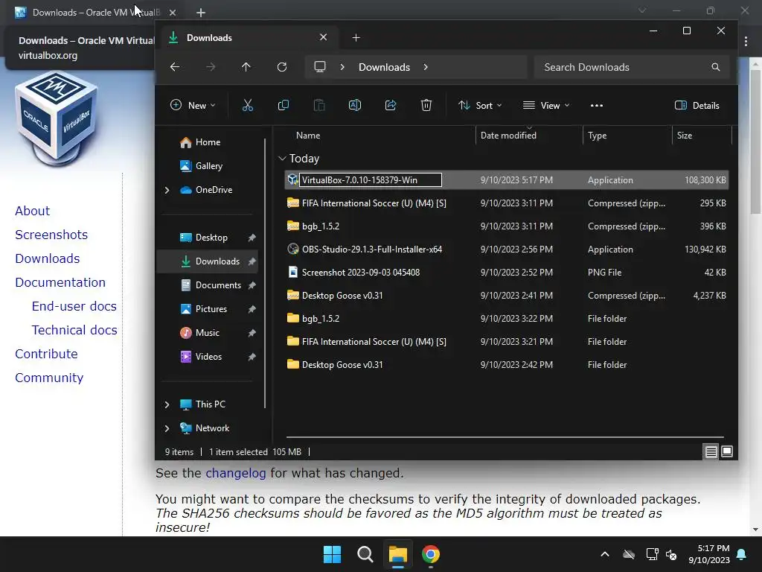762x572 pixels.
Task: Close the Downloads Explorer tab
Action: pos(323,37)
